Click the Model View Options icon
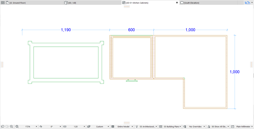Viewport: 254px width, 129px height. point(161,126)
